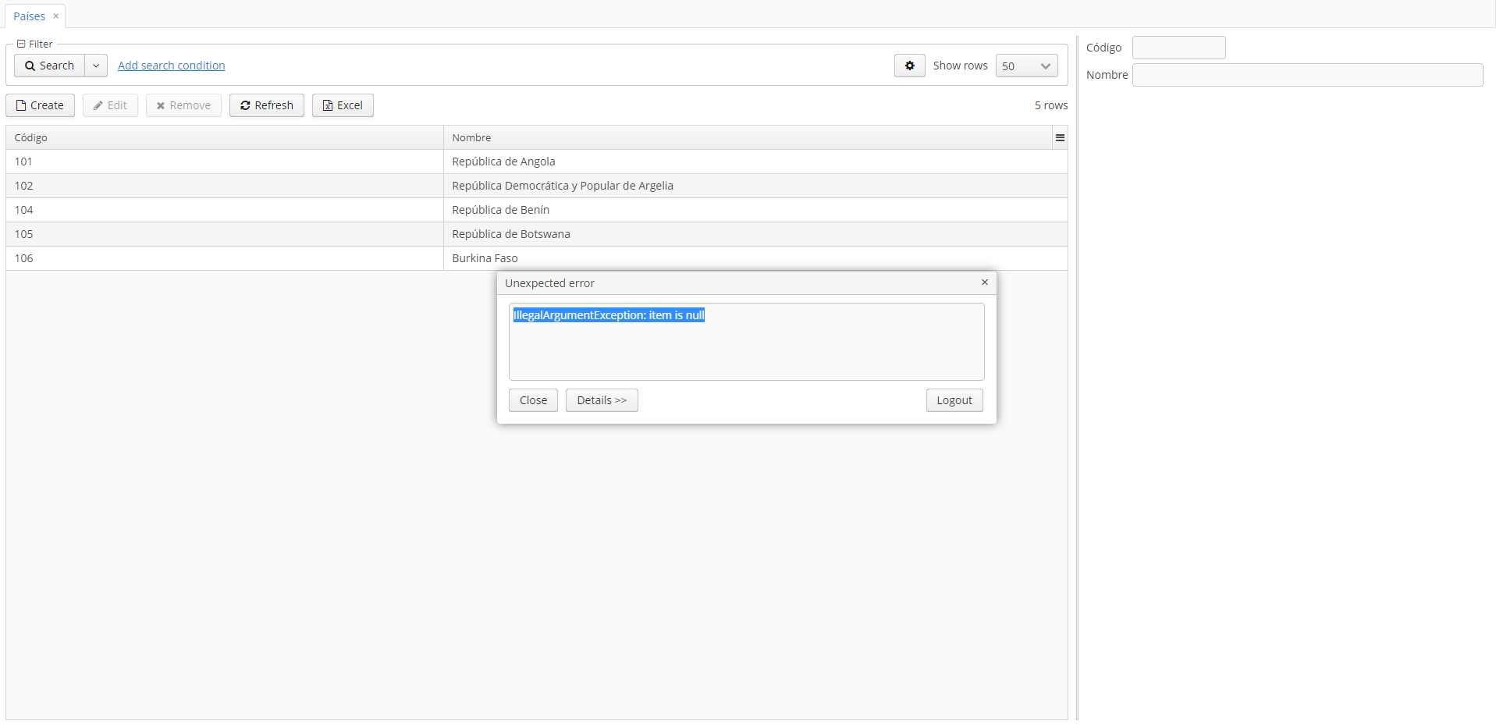This screenshot has height=728, width=1496.
Task: Expand the Show rows combo box
Action: pyautogui.click(x=1045, y=66)
